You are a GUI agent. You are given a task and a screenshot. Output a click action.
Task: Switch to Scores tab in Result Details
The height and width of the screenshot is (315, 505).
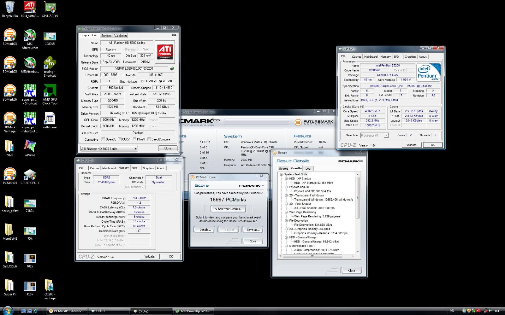pyautogui.click(x=283, y=169)
